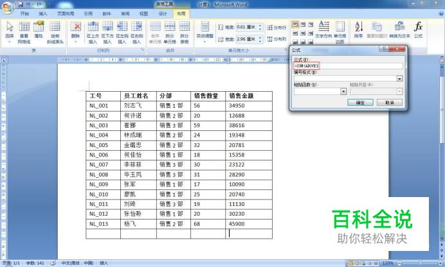Switch to the 页面布局 (Page Layout) tab

coord(66,13)
